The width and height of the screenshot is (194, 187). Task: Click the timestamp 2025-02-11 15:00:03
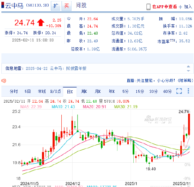(x=33, y=40)
